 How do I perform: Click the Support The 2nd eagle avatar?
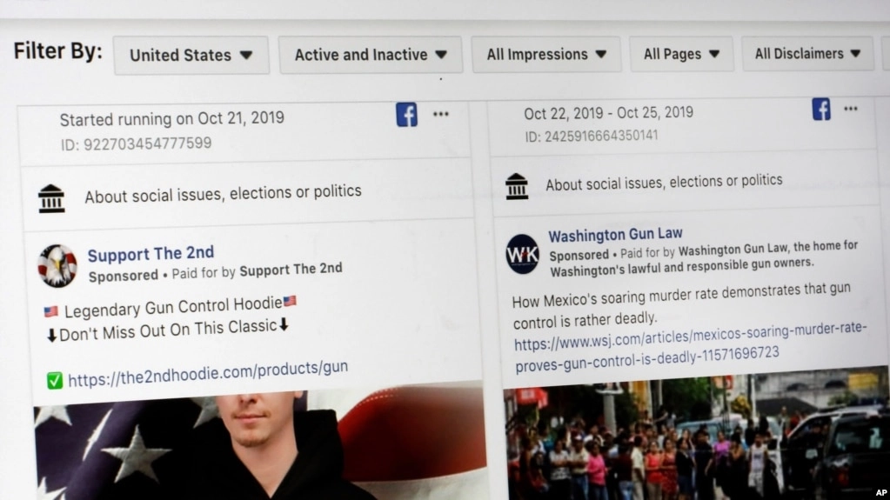point(57,265)
